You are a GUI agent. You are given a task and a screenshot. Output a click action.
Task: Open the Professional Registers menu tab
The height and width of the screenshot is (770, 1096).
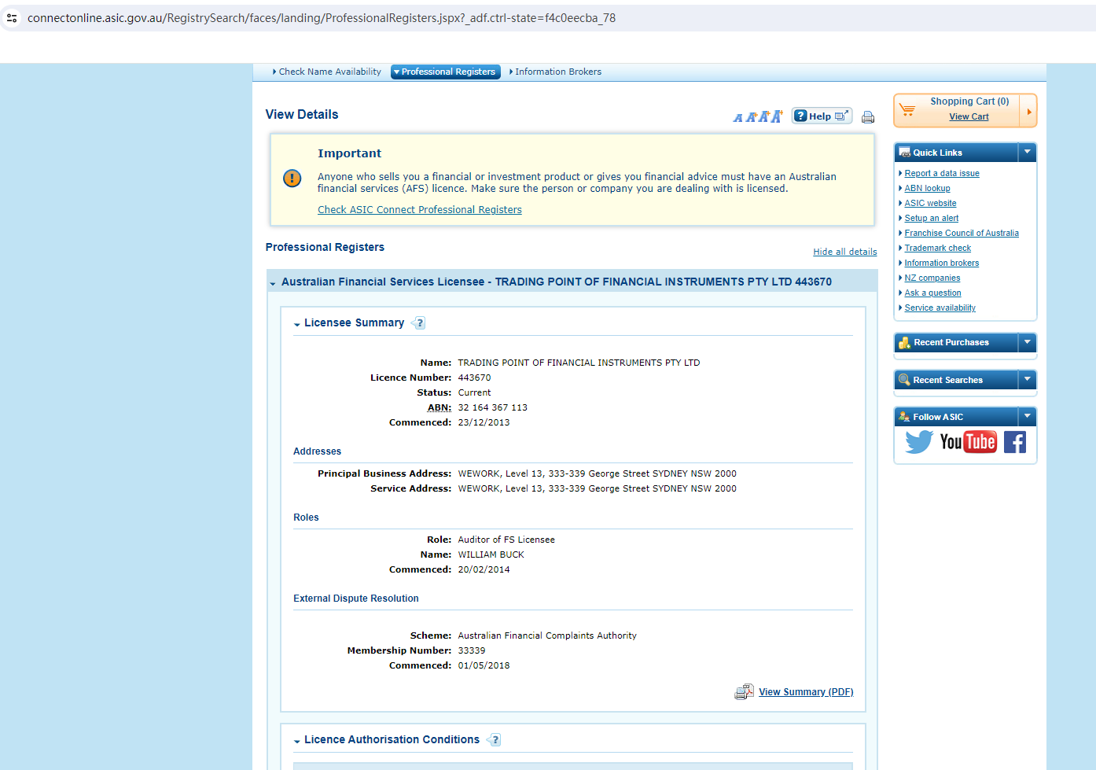446,72
